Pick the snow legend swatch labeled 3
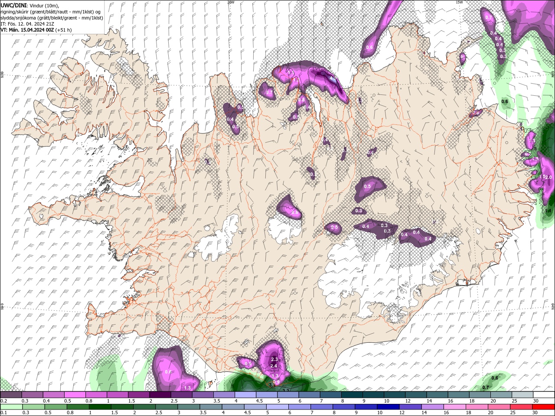The height and width of the screenshot is (416, 555). pos(202,395)
